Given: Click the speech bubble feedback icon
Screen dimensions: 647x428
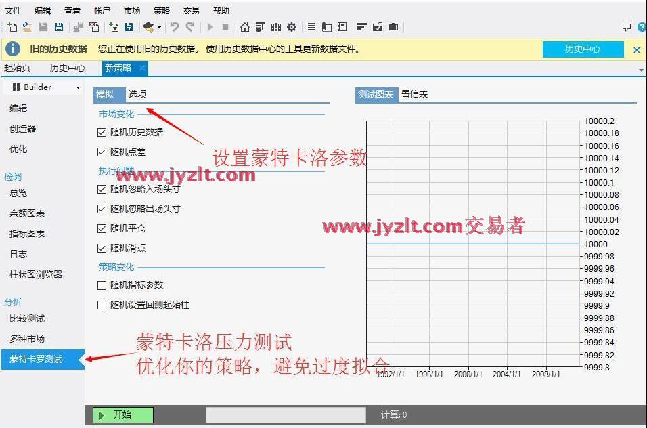Looking at the screenshot, I should 627,27.
